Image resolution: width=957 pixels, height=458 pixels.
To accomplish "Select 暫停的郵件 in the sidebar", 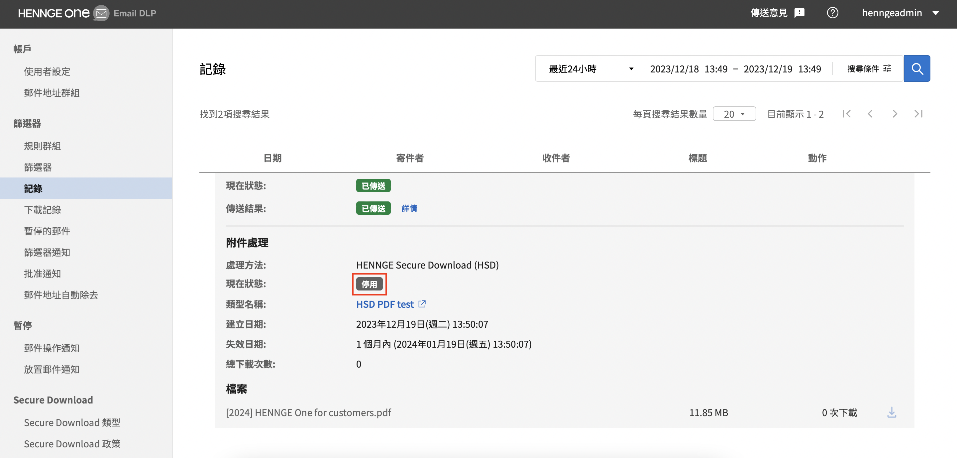I will [47, 231].
